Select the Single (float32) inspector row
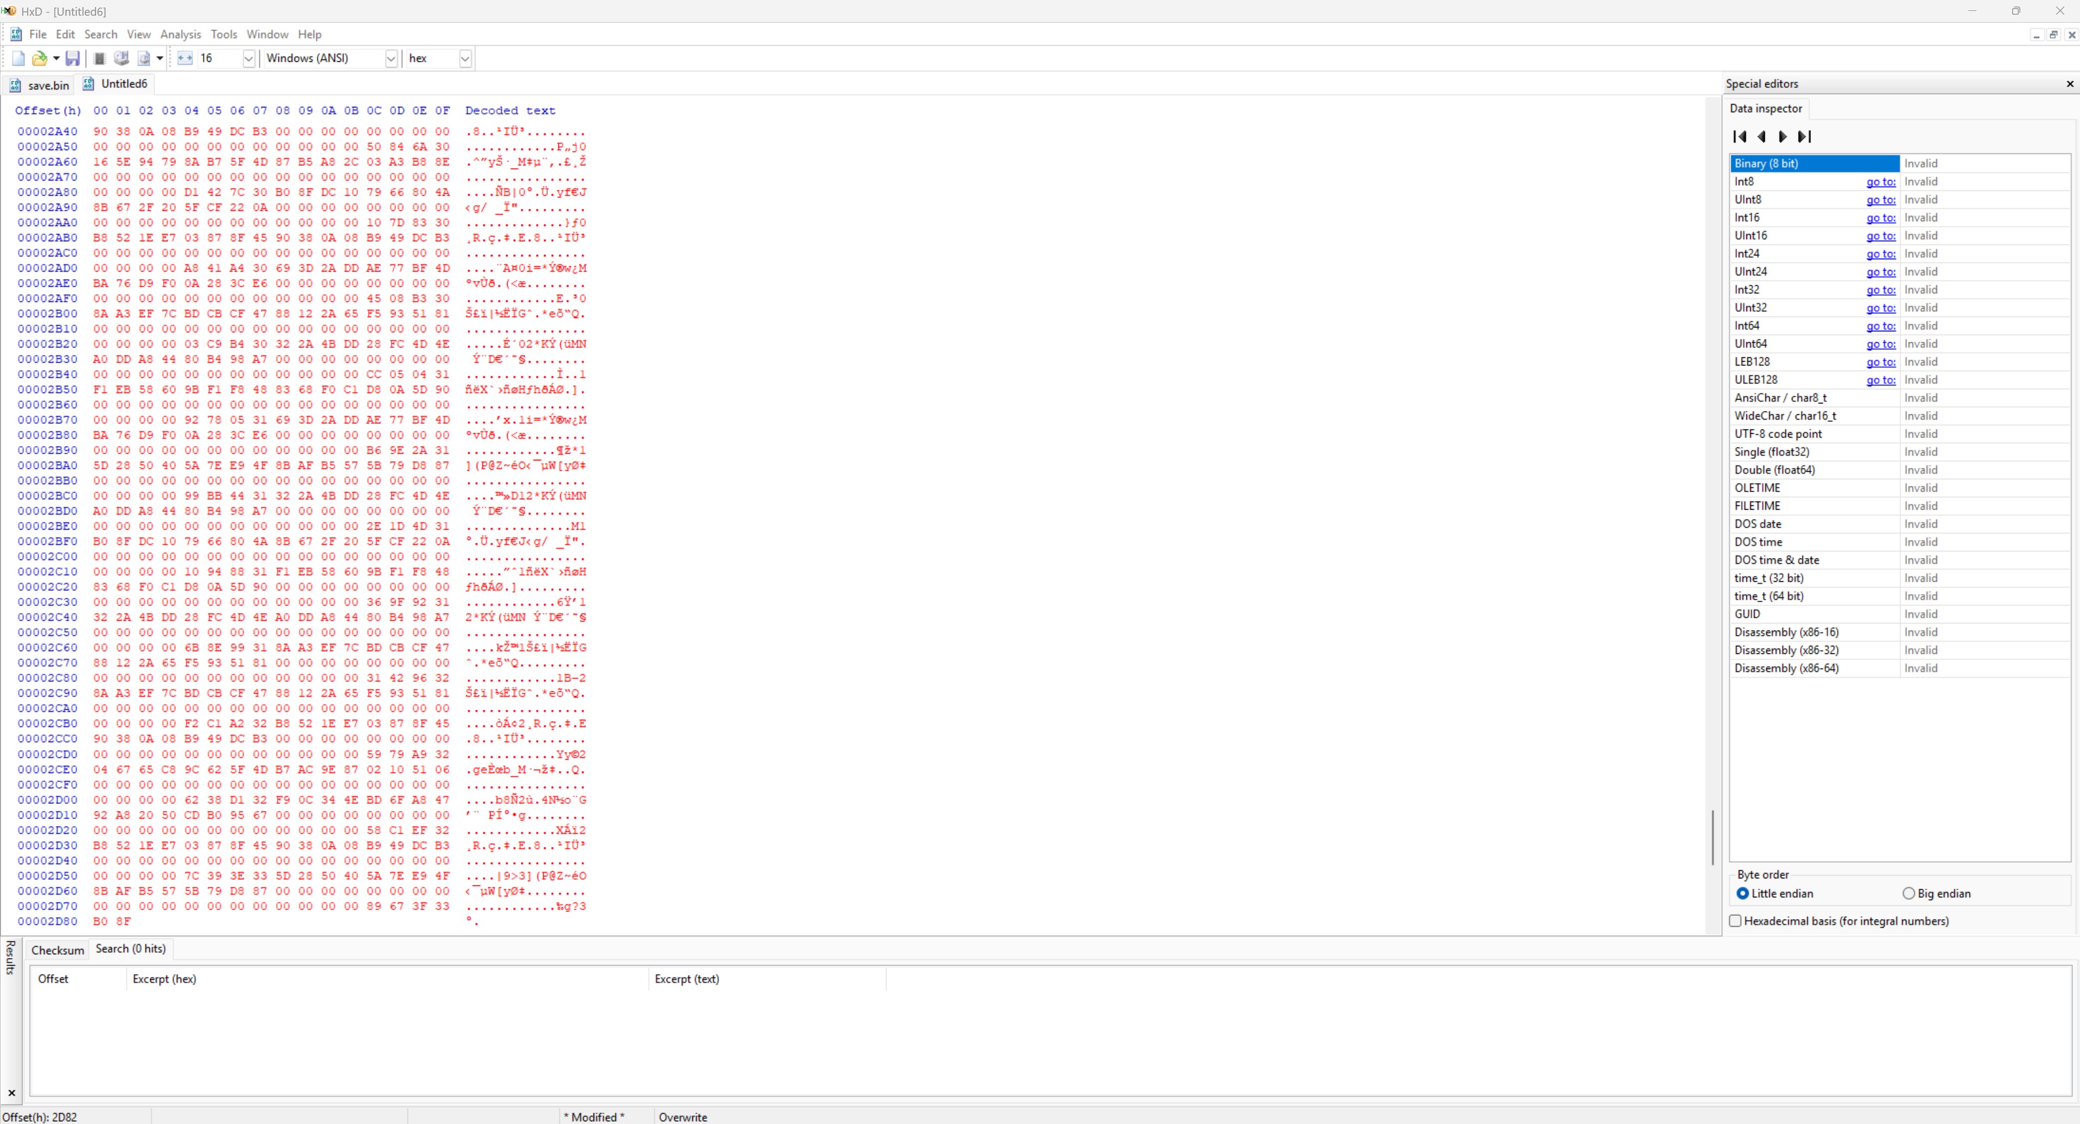Image resolution: width=2080 pixels, height=1124 pixels. pyautogui.click(x=1900, y=452)
